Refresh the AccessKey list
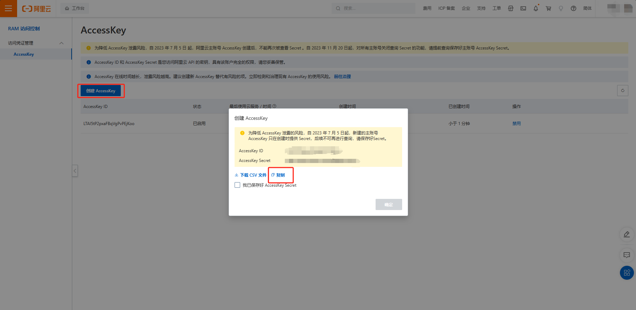Viewport: 636px width, 310px height. click(x=623, y=91)
